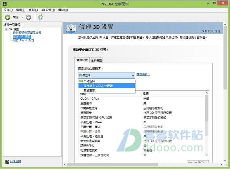The height and width of the screenshot is (169, 230).
Task: Open the Home icon in toolbar
Action: click(x=40, y=17)
